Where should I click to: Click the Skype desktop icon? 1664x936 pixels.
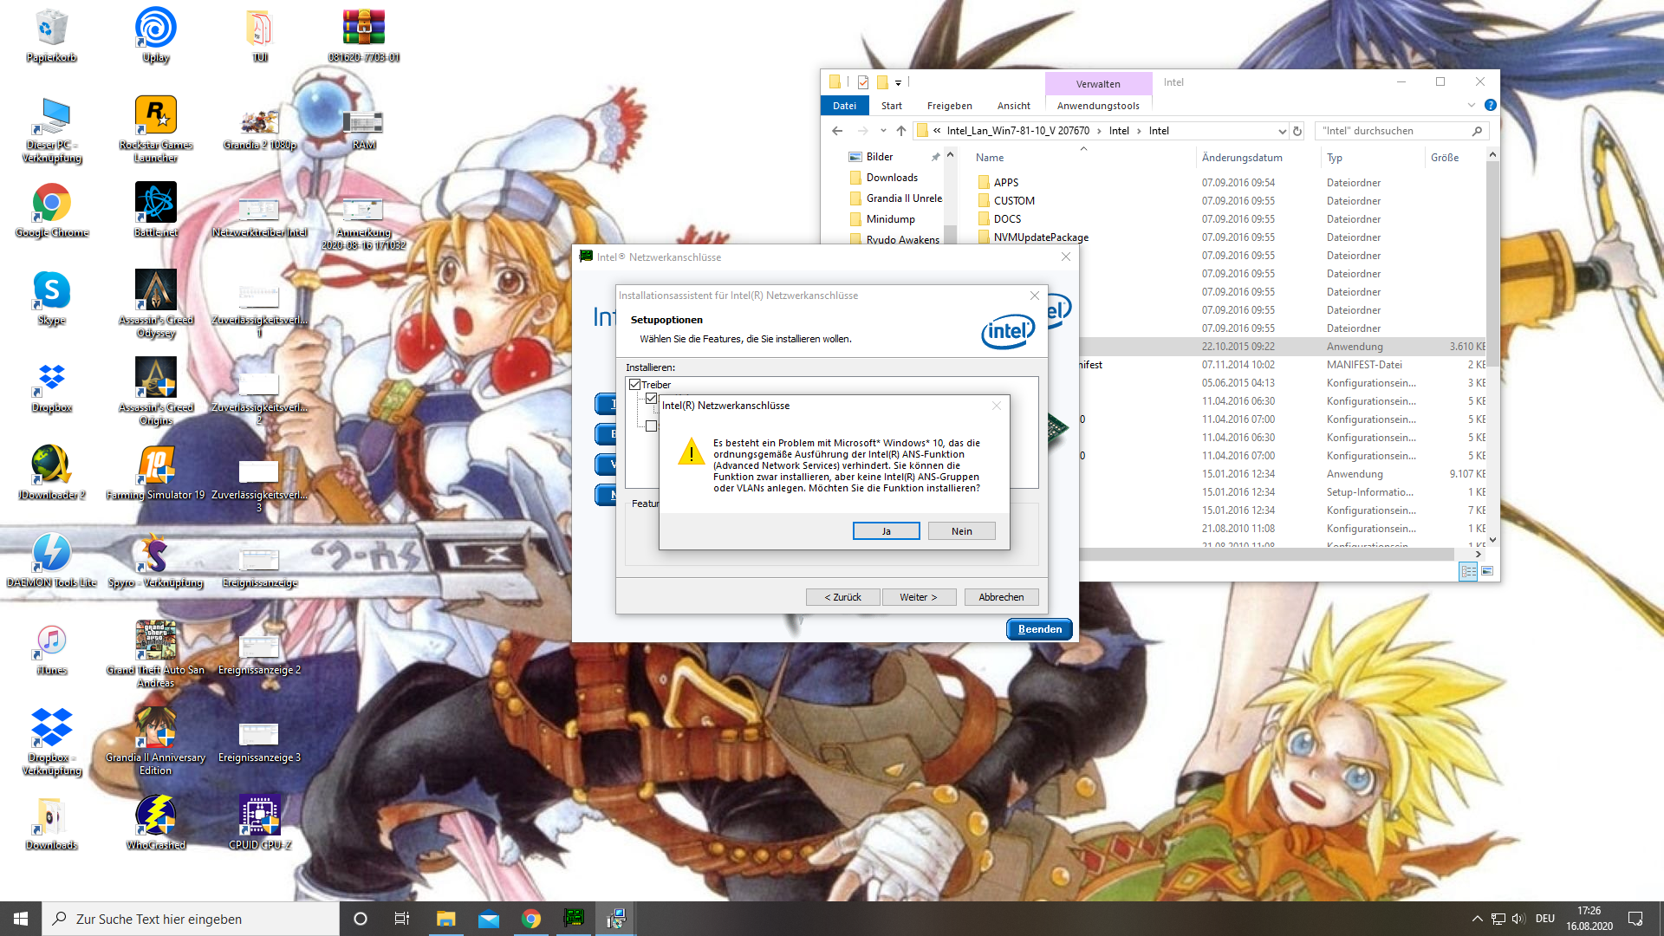click(x=52, y=298)
